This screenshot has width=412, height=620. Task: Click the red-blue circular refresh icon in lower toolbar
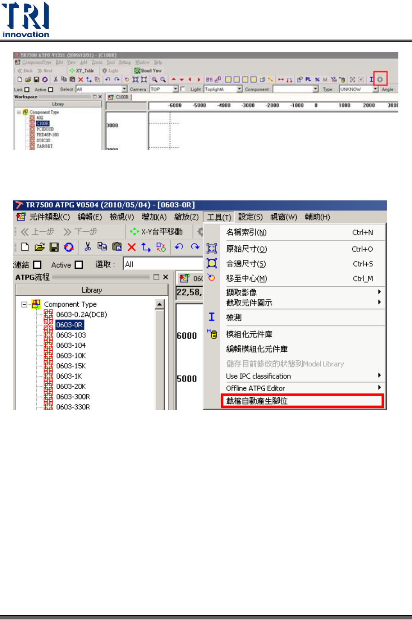tap(69, 247)
